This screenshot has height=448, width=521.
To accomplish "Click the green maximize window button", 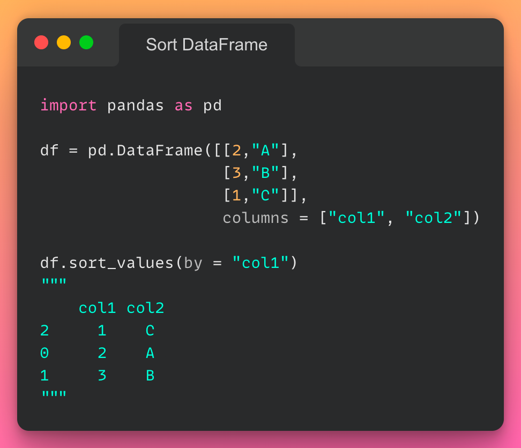I will point(86,42).
